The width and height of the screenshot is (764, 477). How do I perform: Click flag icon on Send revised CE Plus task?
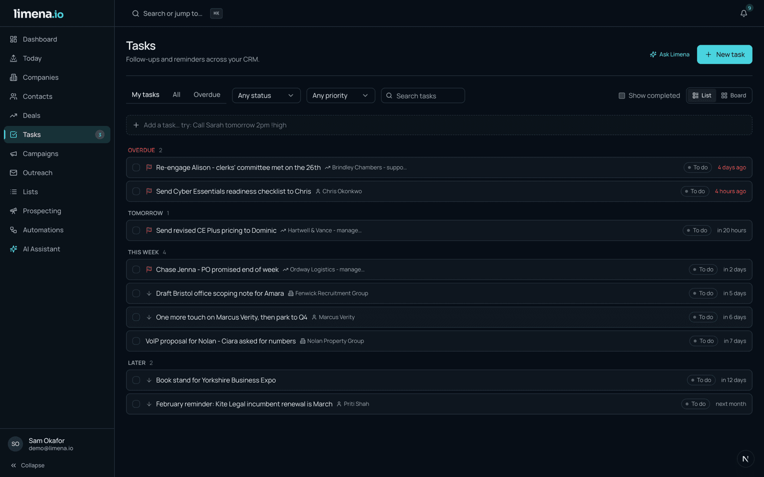tap(149, 230)
